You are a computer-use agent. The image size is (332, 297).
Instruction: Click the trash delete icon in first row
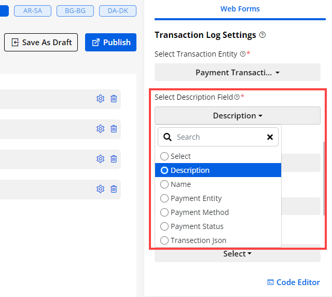point(114,99)
